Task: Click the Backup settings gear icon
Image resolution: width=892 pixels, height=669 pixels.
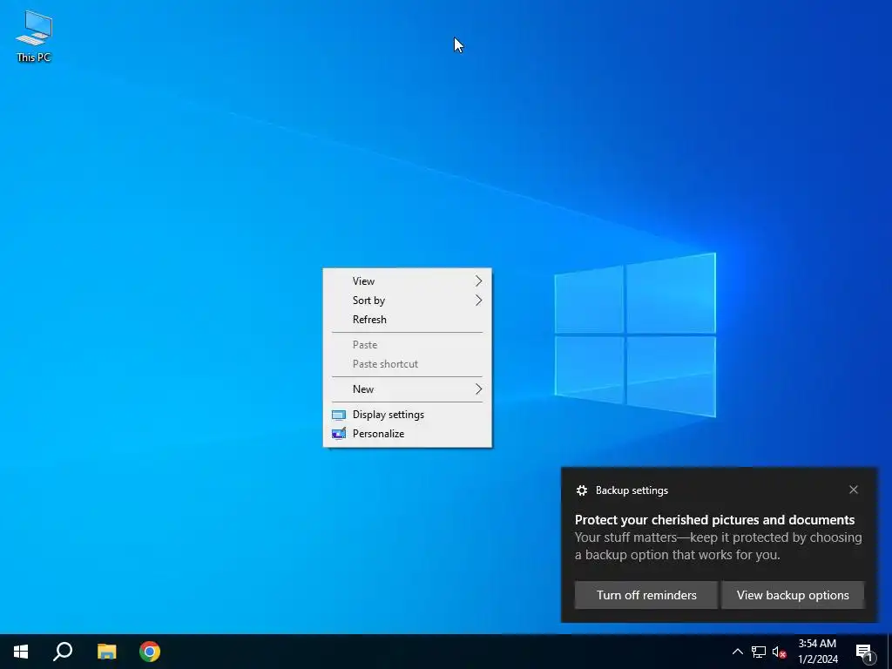Action: pos(581,490)
